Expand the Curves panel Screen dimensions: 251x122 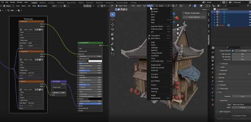[x=221, y=81]
